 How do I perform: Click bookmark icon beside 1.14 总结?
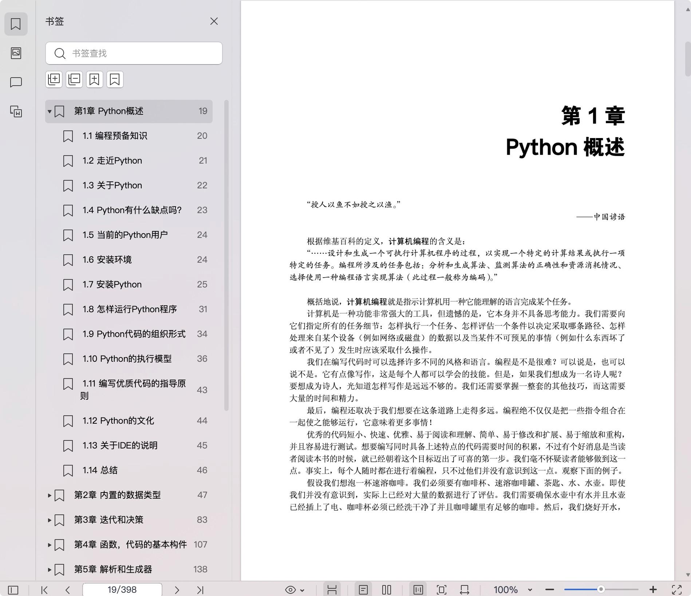click(68, 471)
